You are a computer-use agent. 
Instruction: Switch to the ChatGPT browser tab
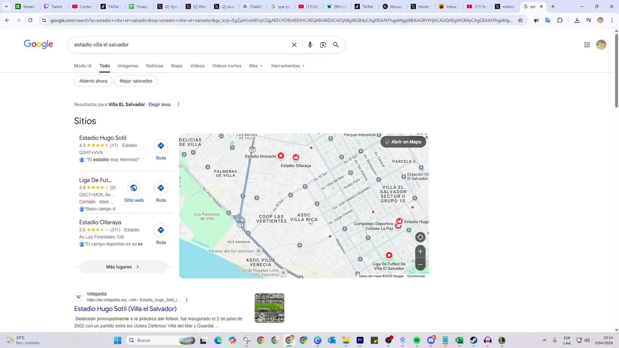(252, 7)
